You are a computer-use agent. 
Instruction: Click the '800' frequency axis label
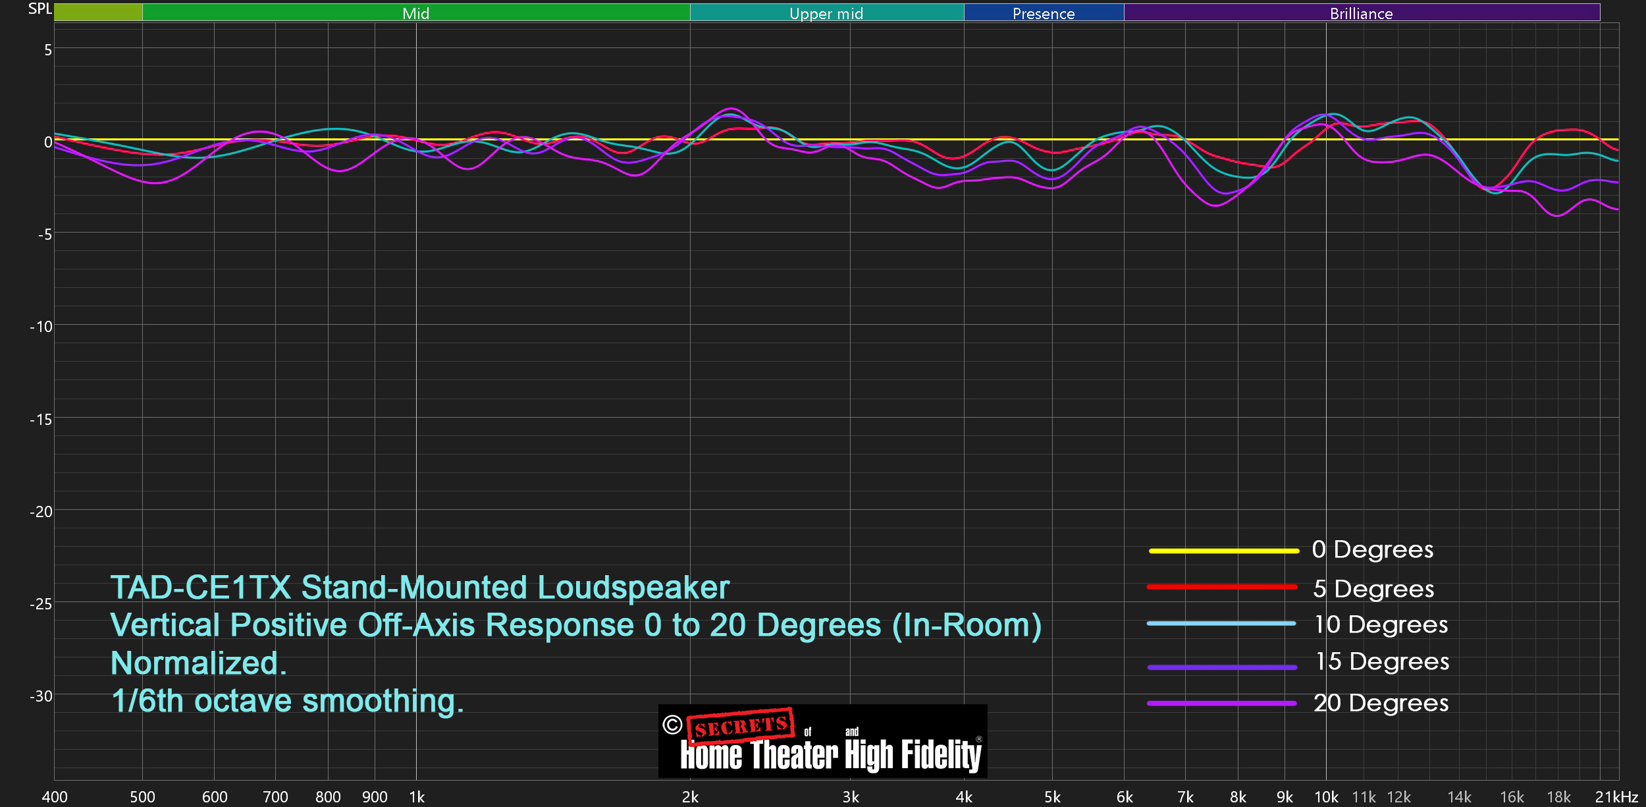(x=328, y=797)
